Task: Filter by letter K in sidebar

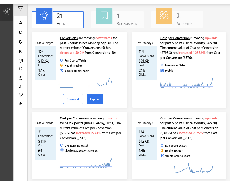Action: tap(20, 52)
